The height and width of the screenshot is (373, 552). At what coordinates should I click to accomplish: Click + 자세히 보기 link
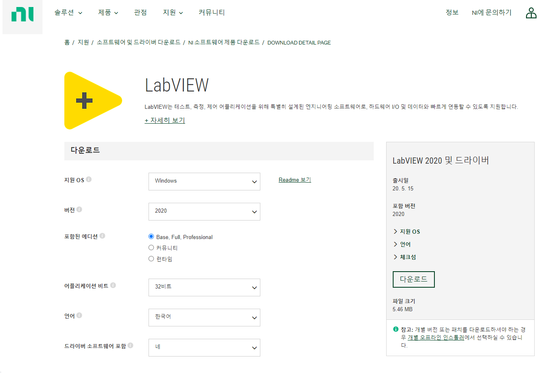(165, 120)
